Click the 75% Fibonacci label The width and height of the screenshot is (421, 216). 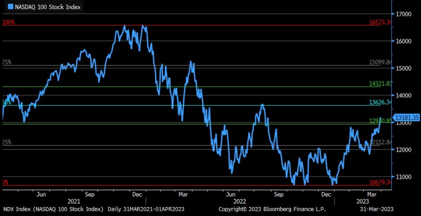tap(7, 62)
